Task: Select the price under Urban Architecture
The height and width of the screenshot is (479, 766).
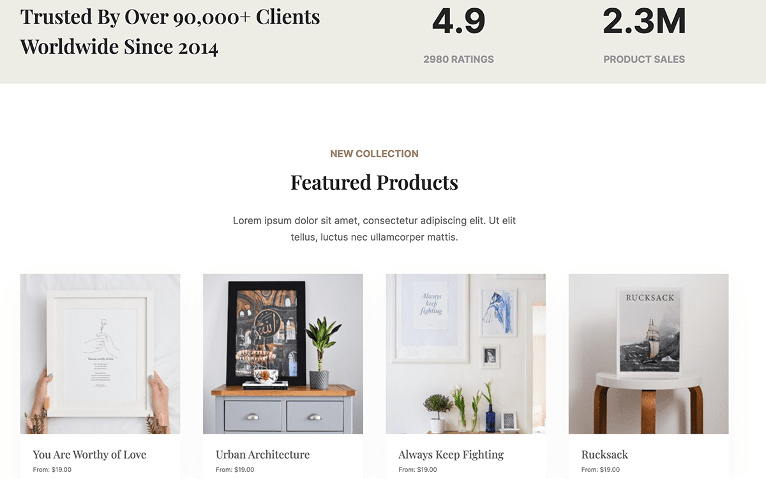Action: 235,470
